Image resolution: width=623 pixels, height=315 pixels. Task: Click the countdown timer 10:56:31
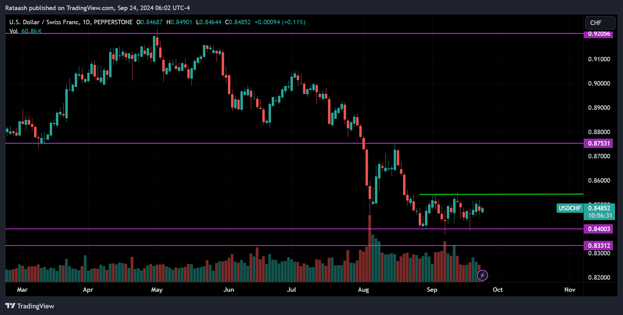point(600,216)
